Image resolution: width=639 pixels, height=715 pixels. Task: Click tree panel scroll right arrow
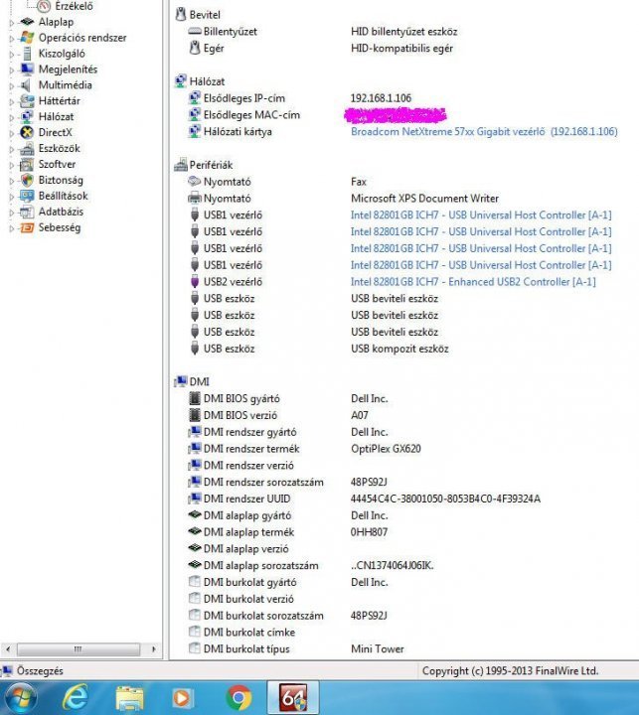[x=154, y=648]
